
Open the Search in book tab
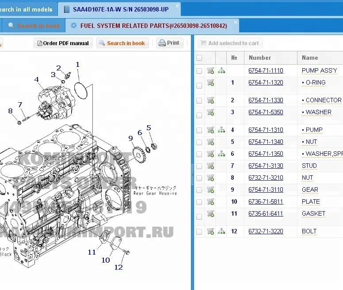(33, 26)
